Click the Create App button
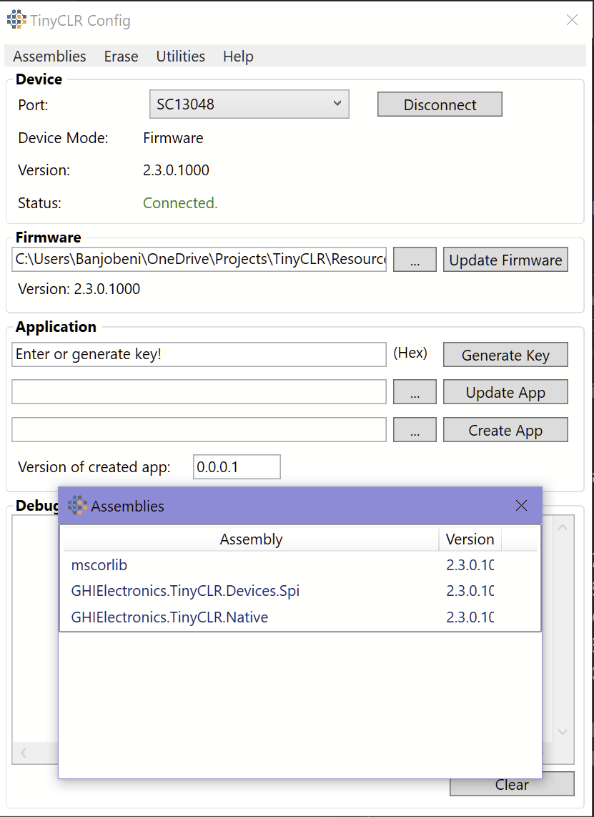594x817 pixels. tap(505, 430)
